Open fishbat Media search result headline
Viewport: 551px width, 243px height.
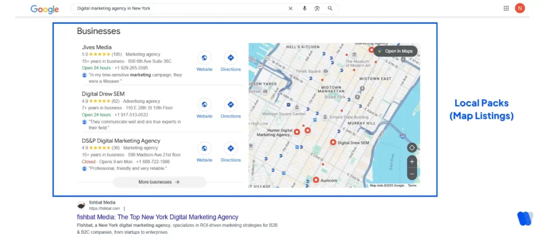pos(158,217)
